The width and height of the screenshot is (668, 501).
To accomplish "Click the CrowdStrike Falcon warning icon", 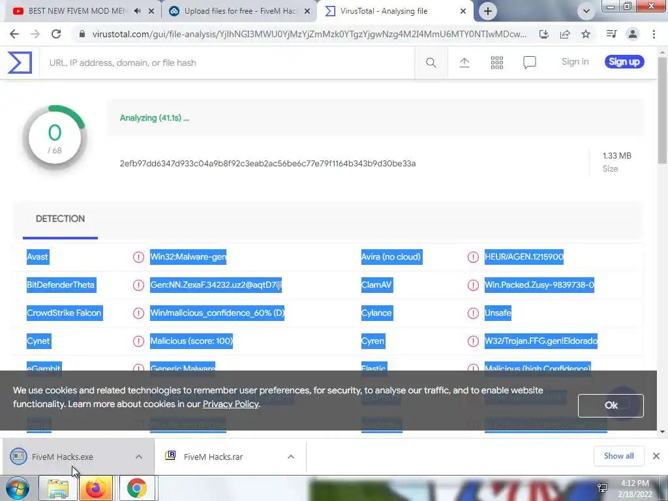I will pyautogui.click(x=138, y=313).
